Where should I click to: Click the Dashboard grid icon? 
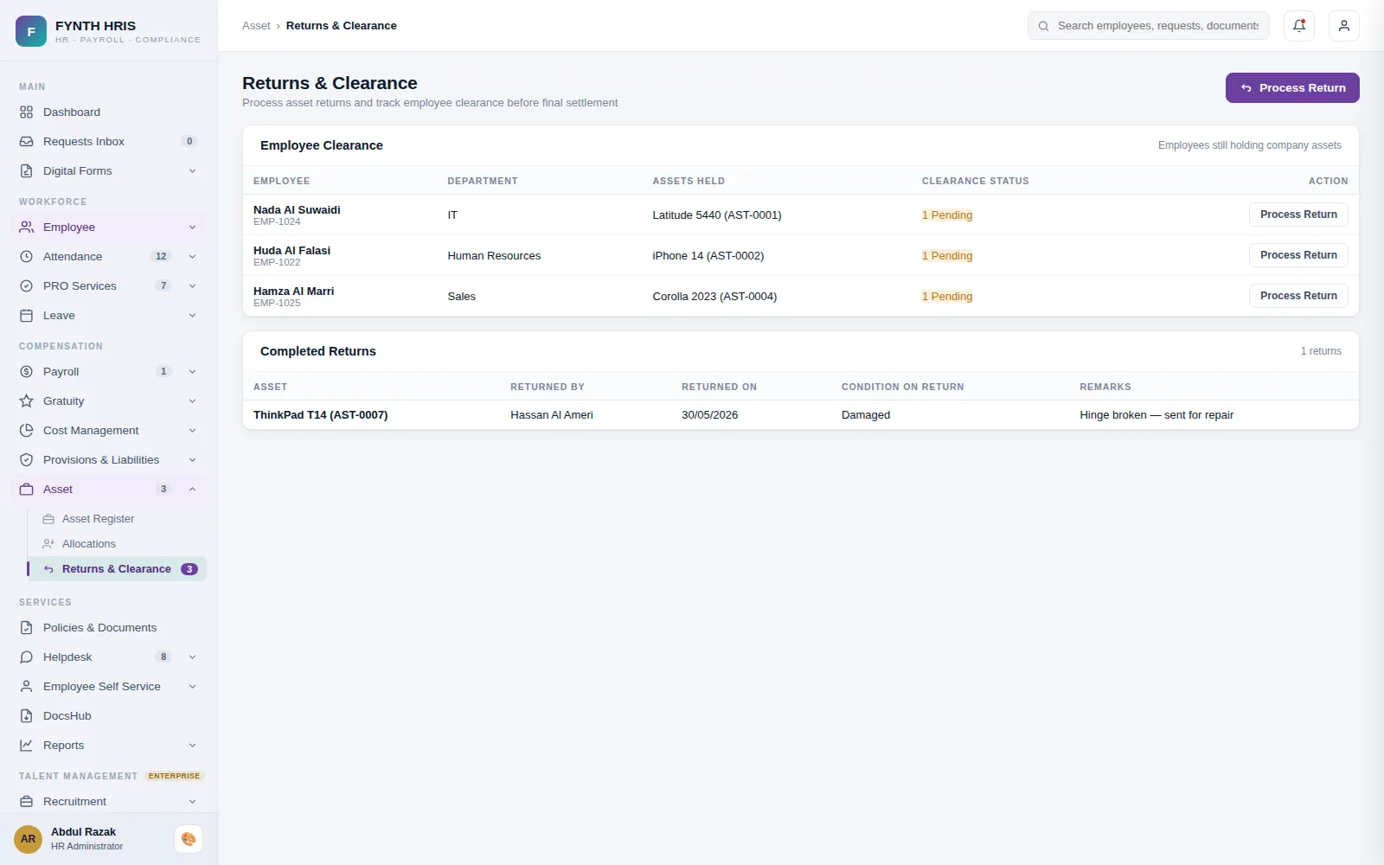pyautogui.click(x=27, y=112)
